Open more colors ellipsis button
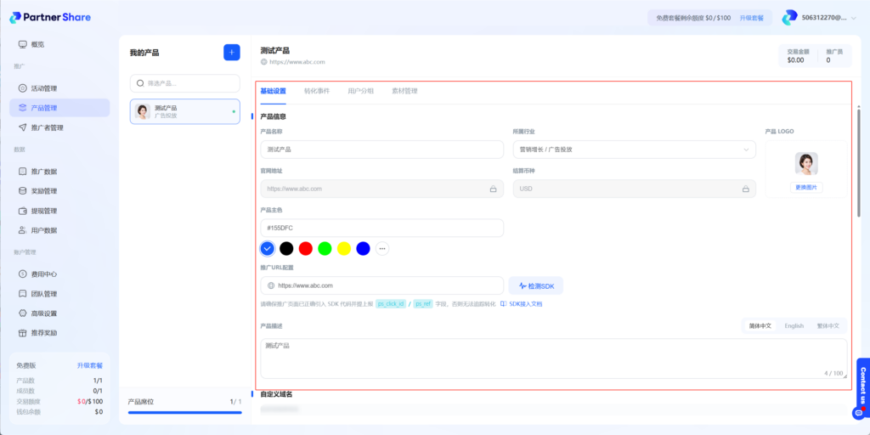This screenshot has height=435, width=870. 382,249
